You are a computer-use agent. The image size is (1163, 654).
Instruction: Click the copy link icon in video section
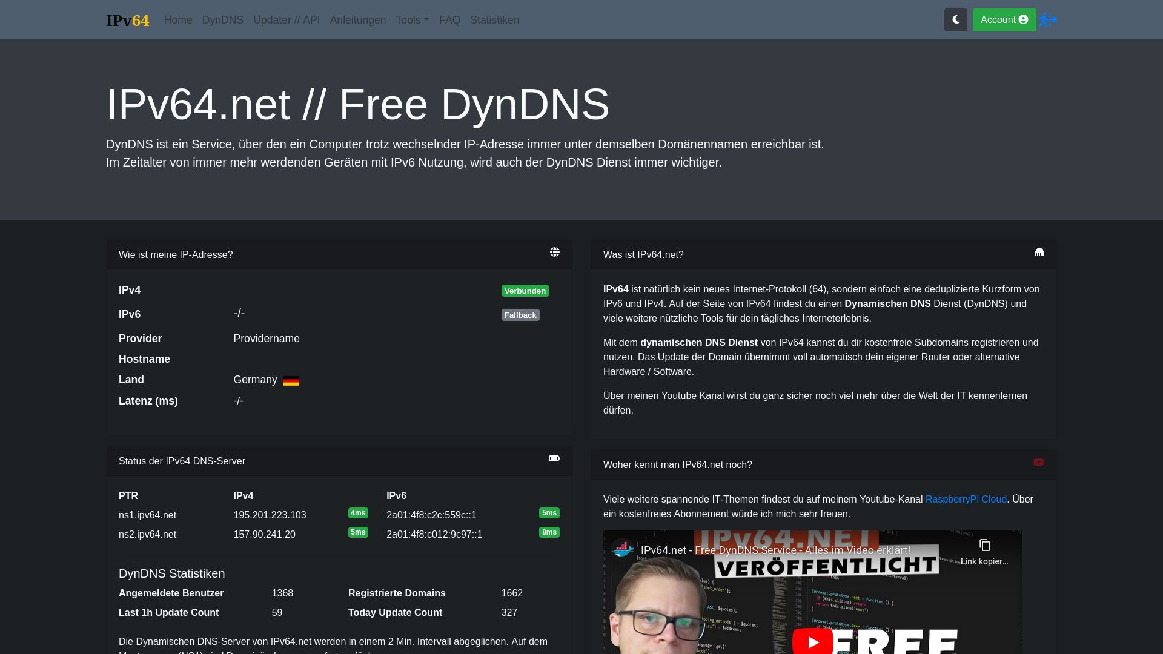tap(985, 546)
